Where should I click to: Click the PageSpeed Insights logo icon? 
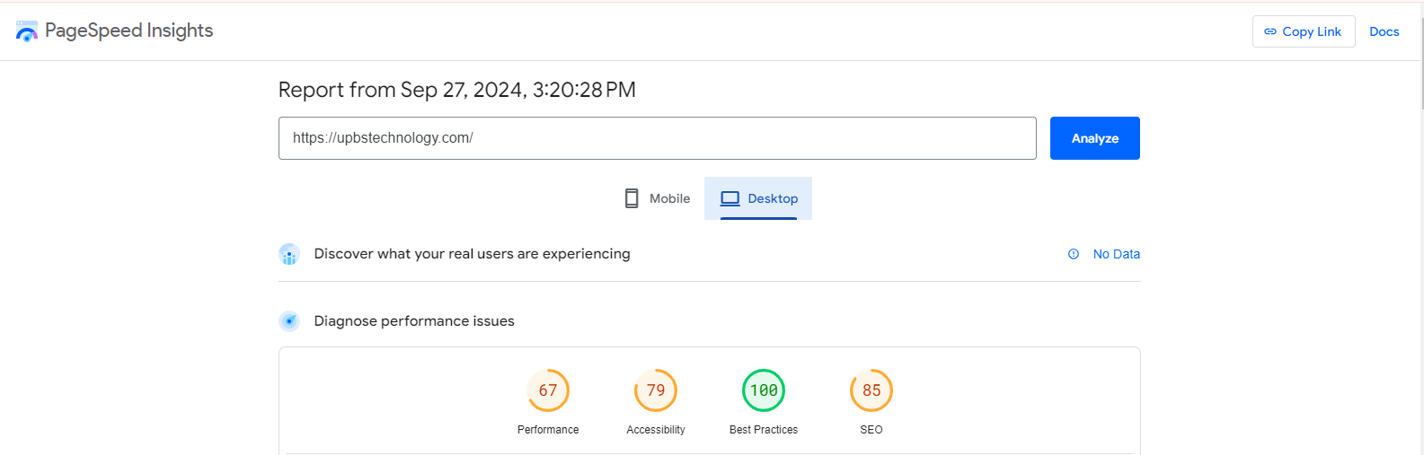pos(27,31)
